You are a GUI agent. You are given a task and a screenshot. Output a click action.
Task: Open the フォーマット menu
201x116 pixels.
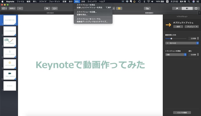pos(55,1)
